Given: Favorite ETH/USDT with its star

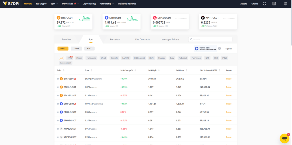Looking at the screenshot, I should (58, 104).
